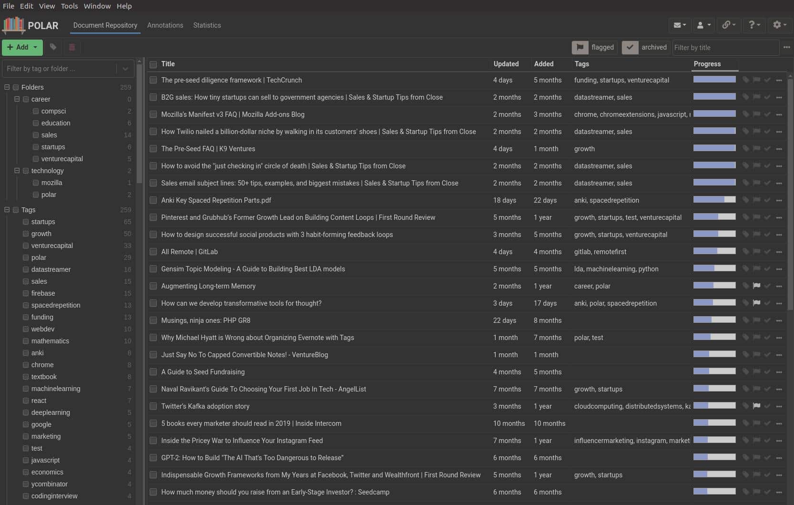Switch to the Statistics tab
The image size is (794, 505).
click(x=207, y=25)
